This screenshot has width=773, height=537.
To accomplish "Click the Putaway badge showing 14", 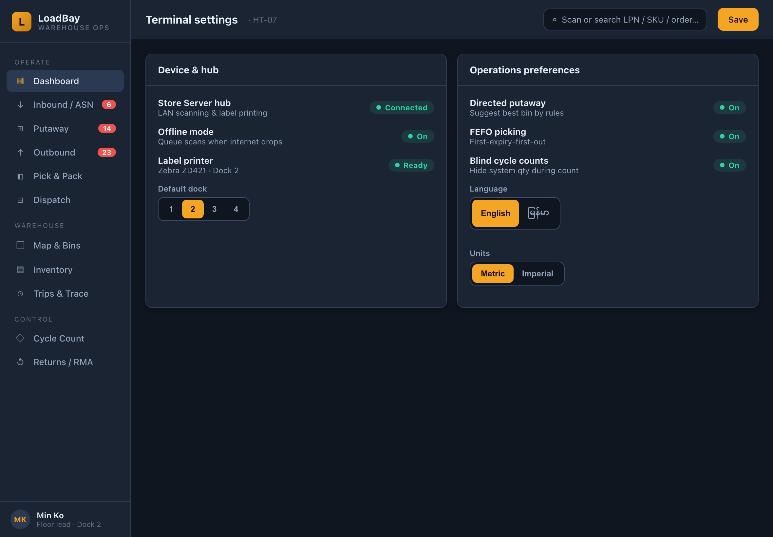I will 107,129.
